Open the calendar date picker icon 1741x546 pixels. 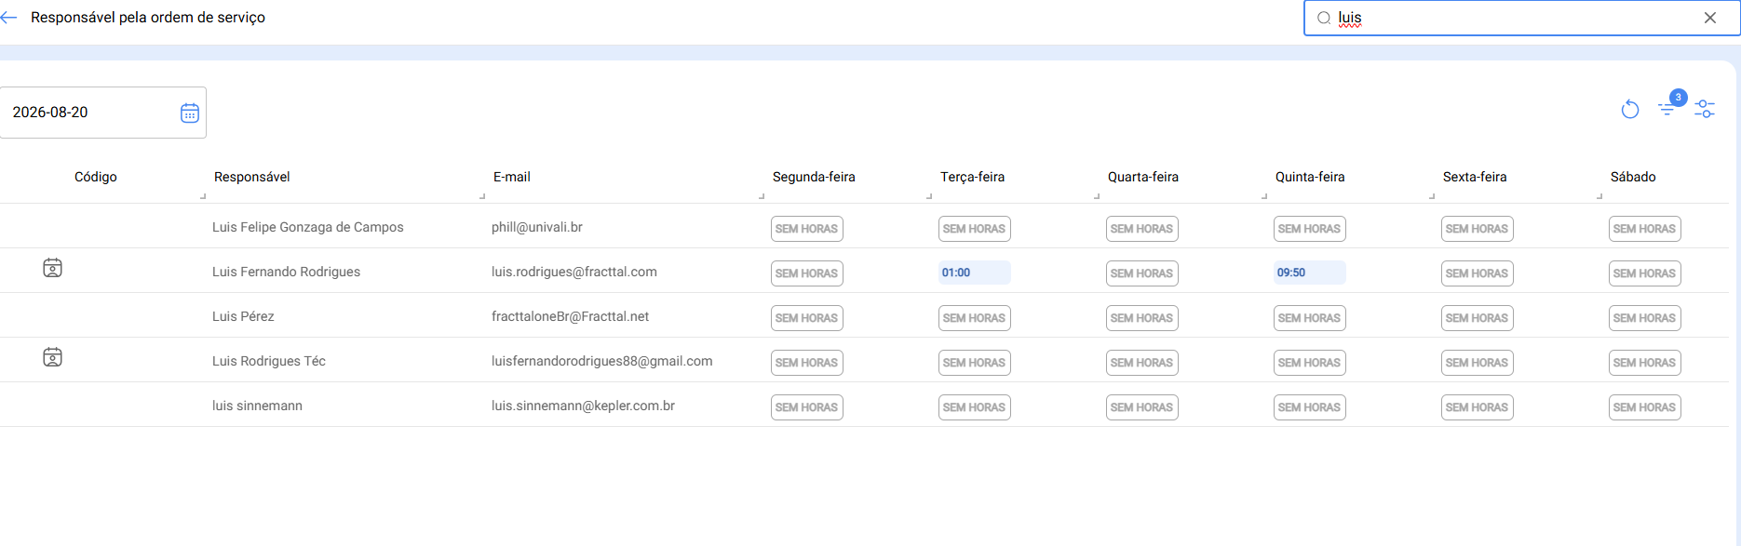(190, 113)
